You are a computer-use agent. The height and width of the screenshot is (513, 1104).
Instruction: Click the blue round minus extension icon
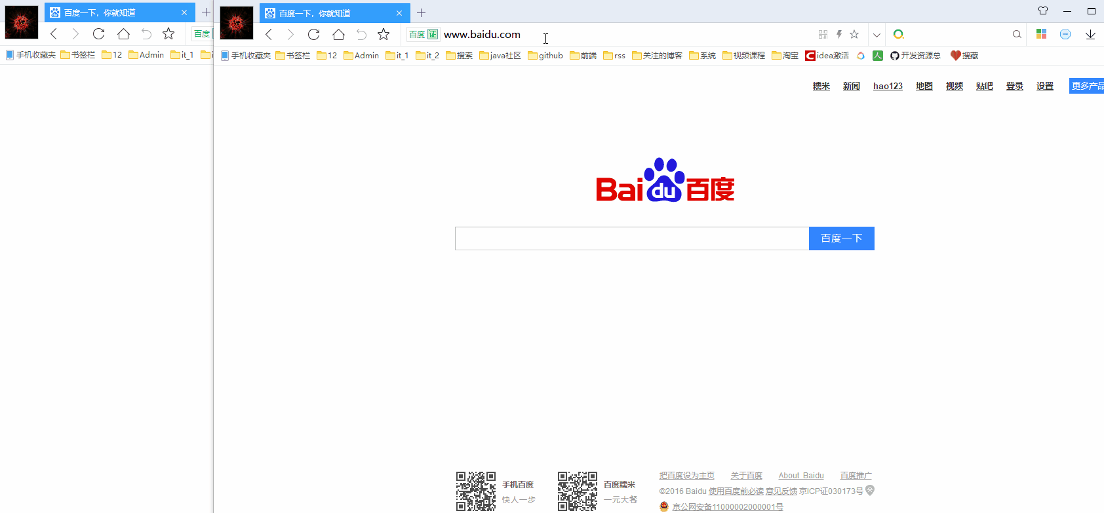1065,34
